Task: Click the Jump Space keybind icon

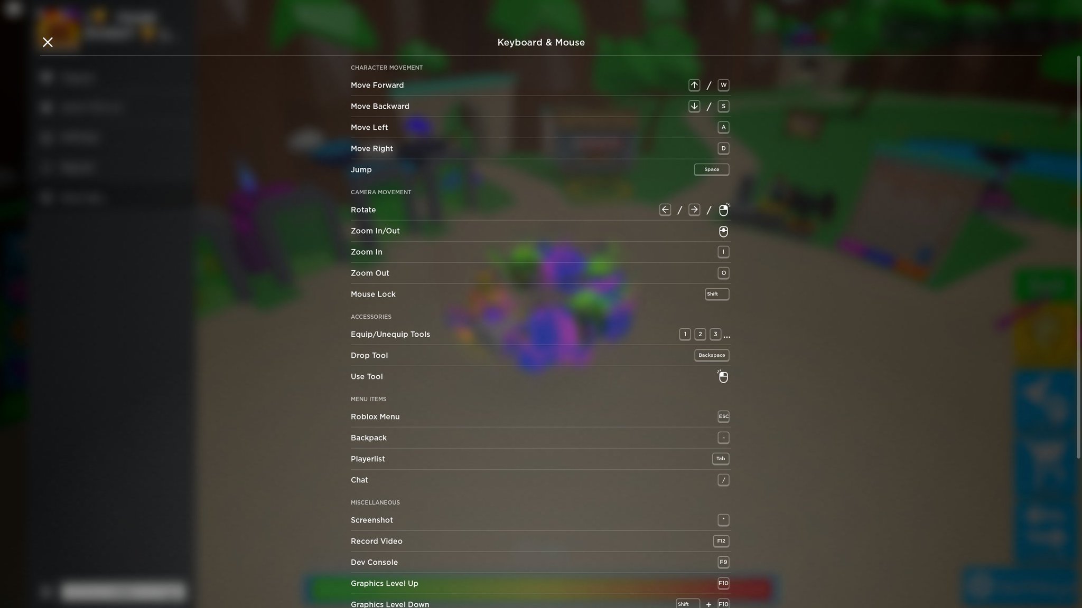Action: coord(711,169)
